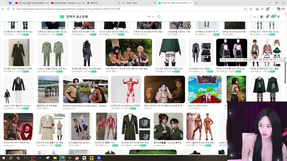The width and height of the screenshot is (287, 161).
Task: Open the browser profile avatar icon
Action: [x=267, y=9]
